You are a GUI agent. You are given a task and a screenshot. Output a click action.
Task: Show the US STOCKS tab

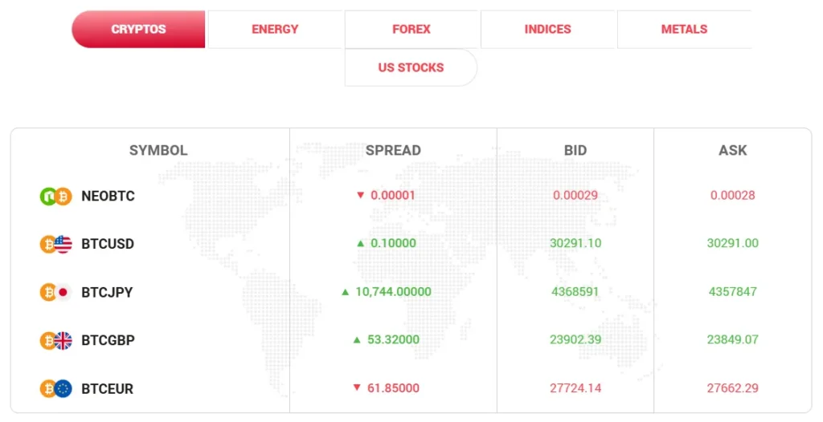[411, 68]
